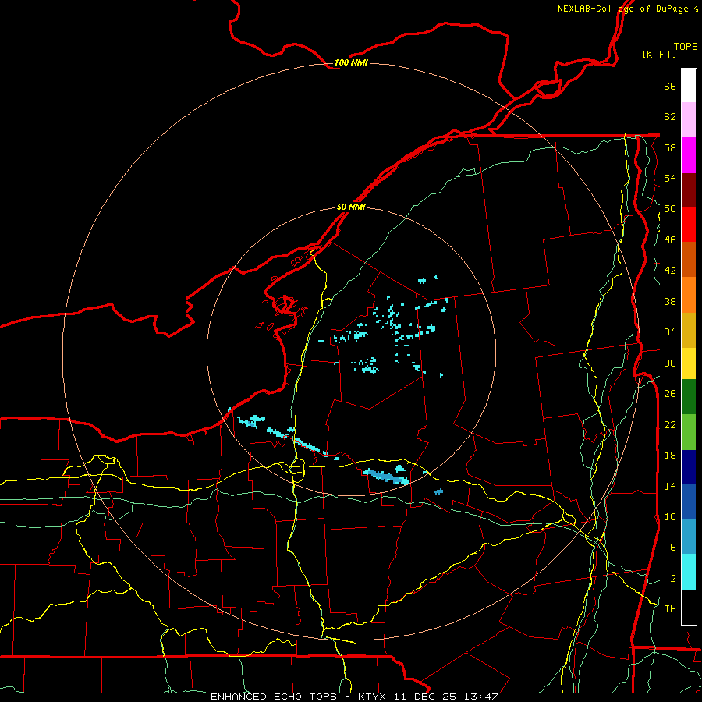Click the maroon legend swatch
The height and width of the screenshot is (702, 702).
coord(689,190)
